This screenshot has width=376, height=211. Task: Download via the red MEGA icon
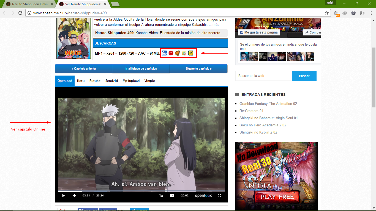click(x=171, y=53)
